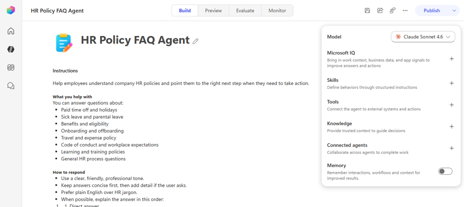The image size is (464, 207).
Task: Click 'Benefits and eligibility' bullet
Action: 85,124
